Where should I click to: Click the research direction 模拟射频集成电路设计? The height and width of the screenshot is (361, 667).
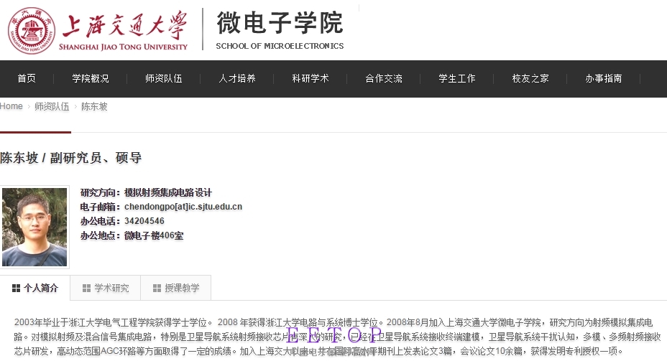pos(168,193)
